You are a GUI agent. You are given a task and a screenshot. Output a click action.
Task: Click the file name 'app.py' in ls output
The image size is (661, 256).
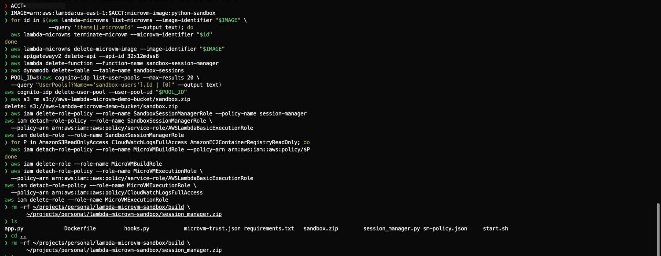click(14, 229)
